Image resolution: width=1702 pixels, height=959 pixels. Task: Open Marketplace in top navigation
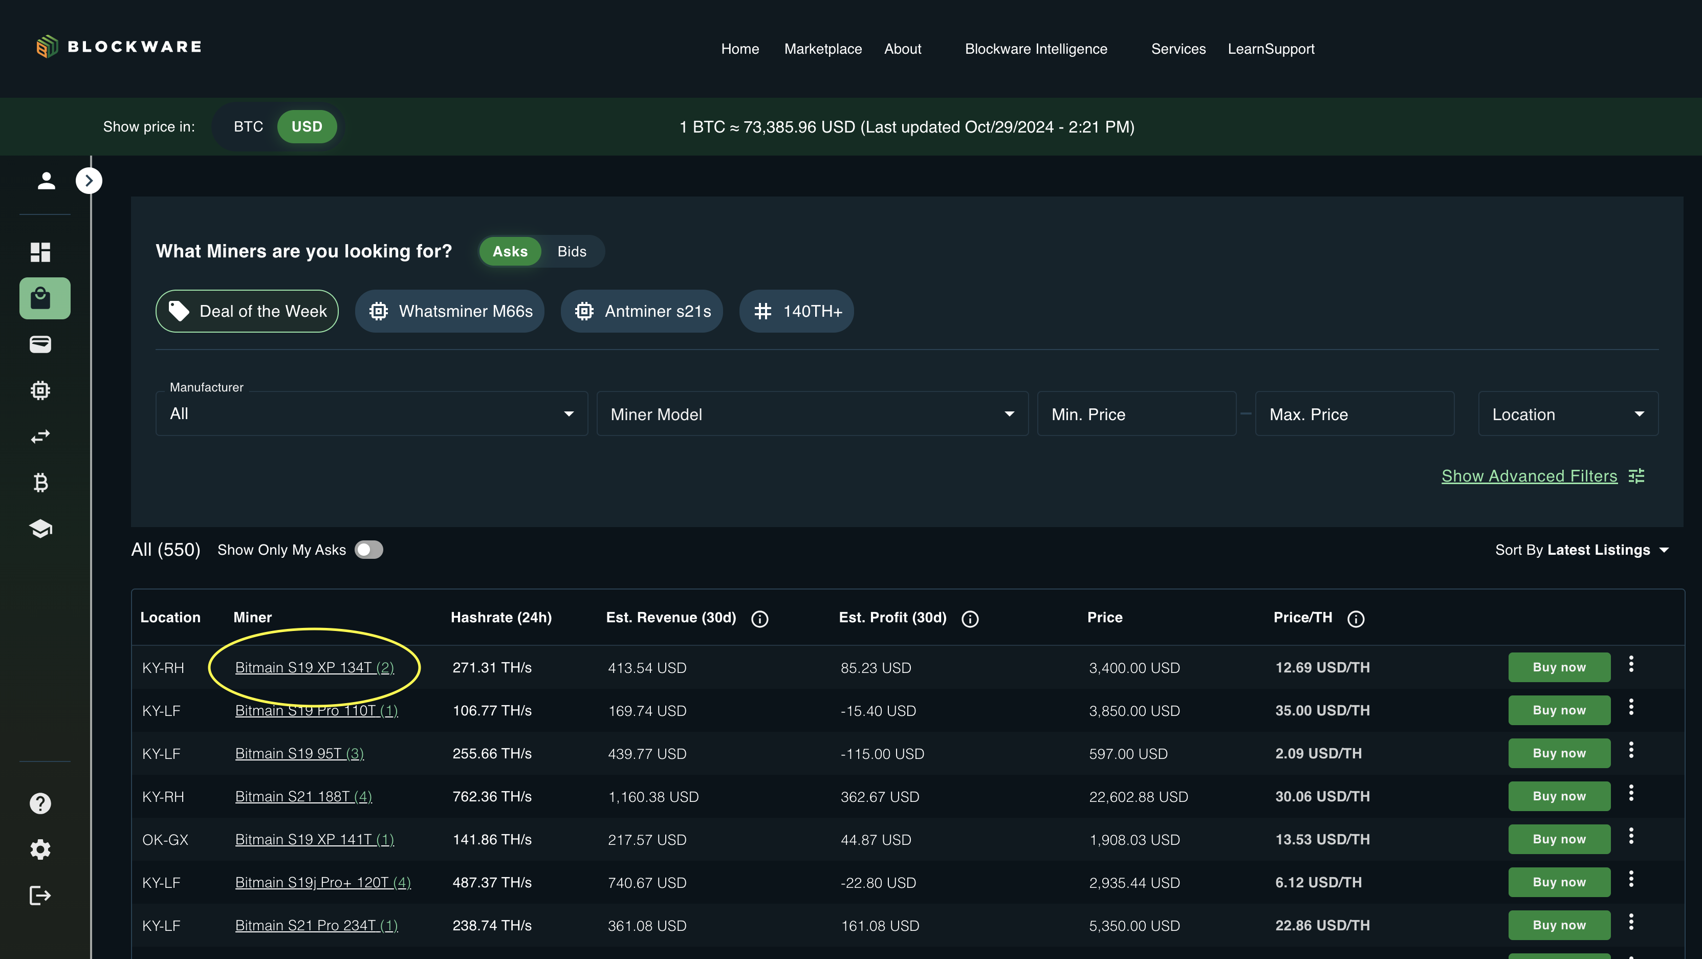click(x=822, y=49)
